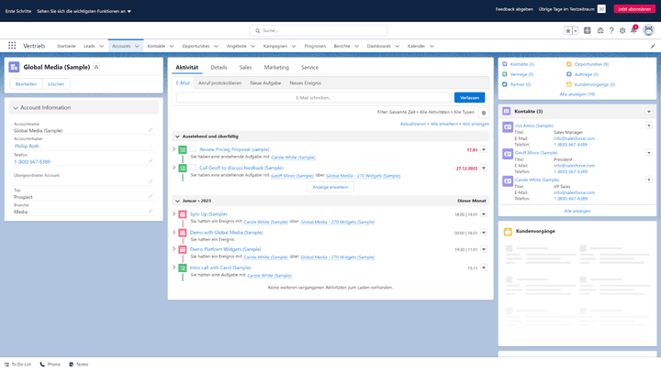Click in the E-Mail schreiben field
The width and height of the screenshot is (661, 371).
pyautogui.click(x=313, y=97)
